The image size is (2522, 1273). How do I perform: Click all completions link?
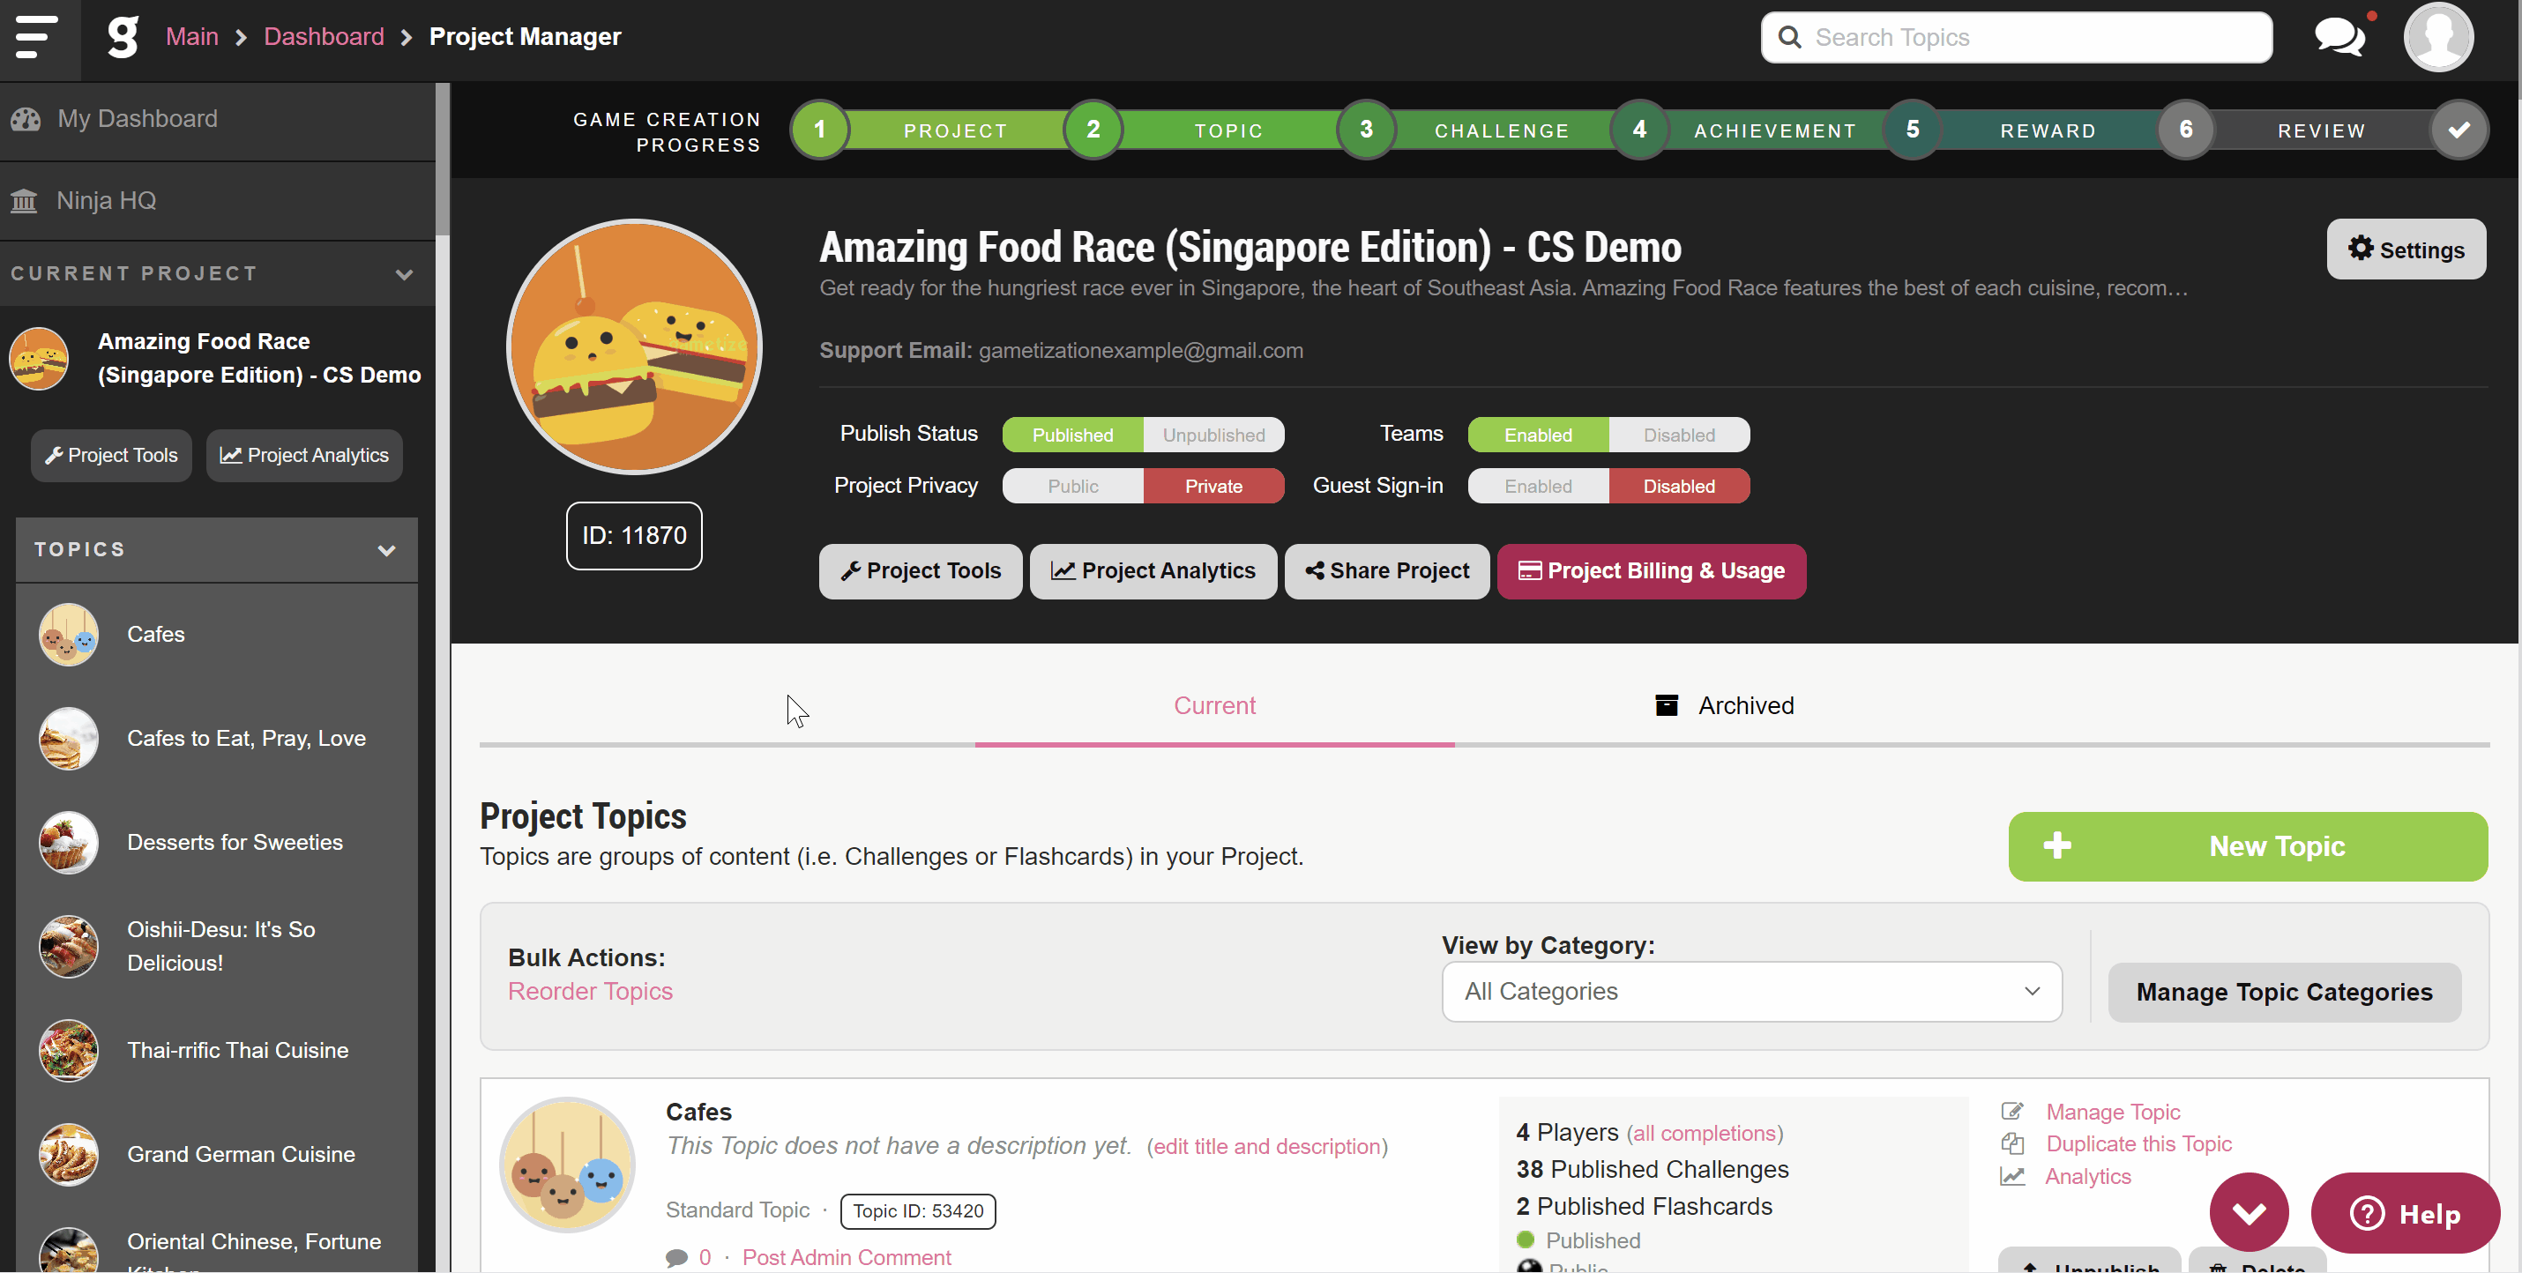point(1705,1133)
